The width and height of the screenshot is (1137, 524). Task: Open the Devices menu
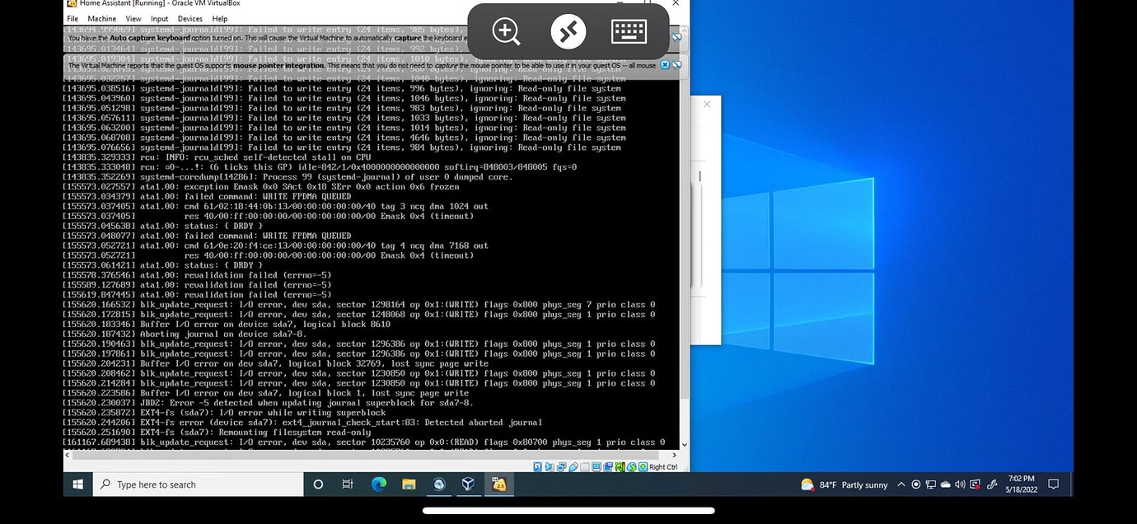pyautogui.click(x=192, y=18)
